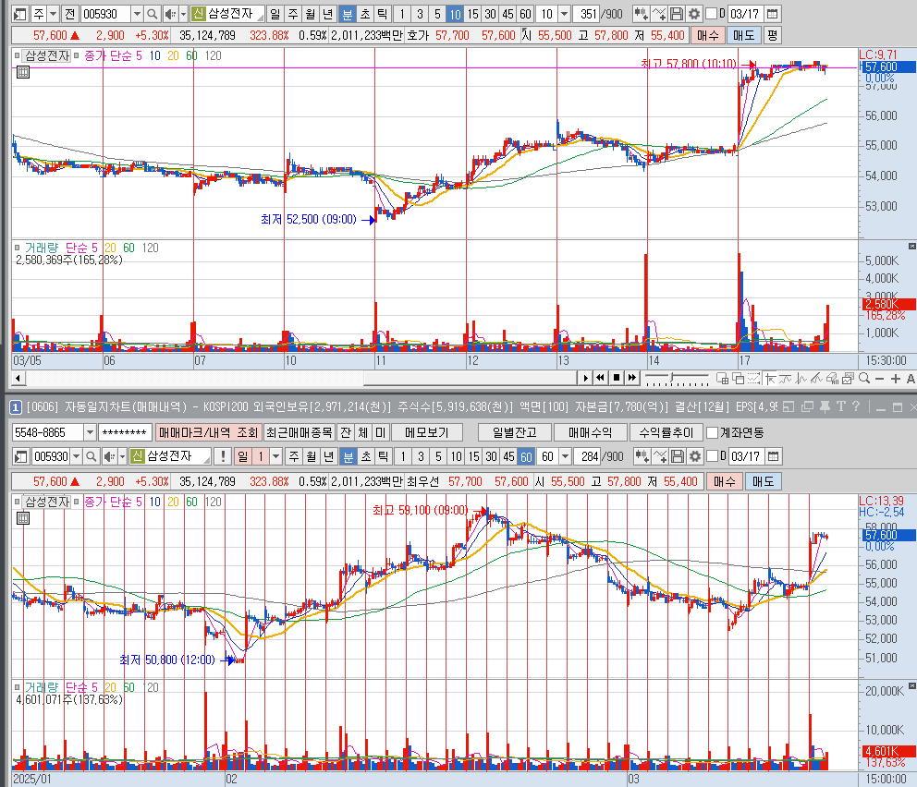The image size is (917, 787).
Task: Open the 005930 stock code dropdown in top chart
Action: click(137, 14)
